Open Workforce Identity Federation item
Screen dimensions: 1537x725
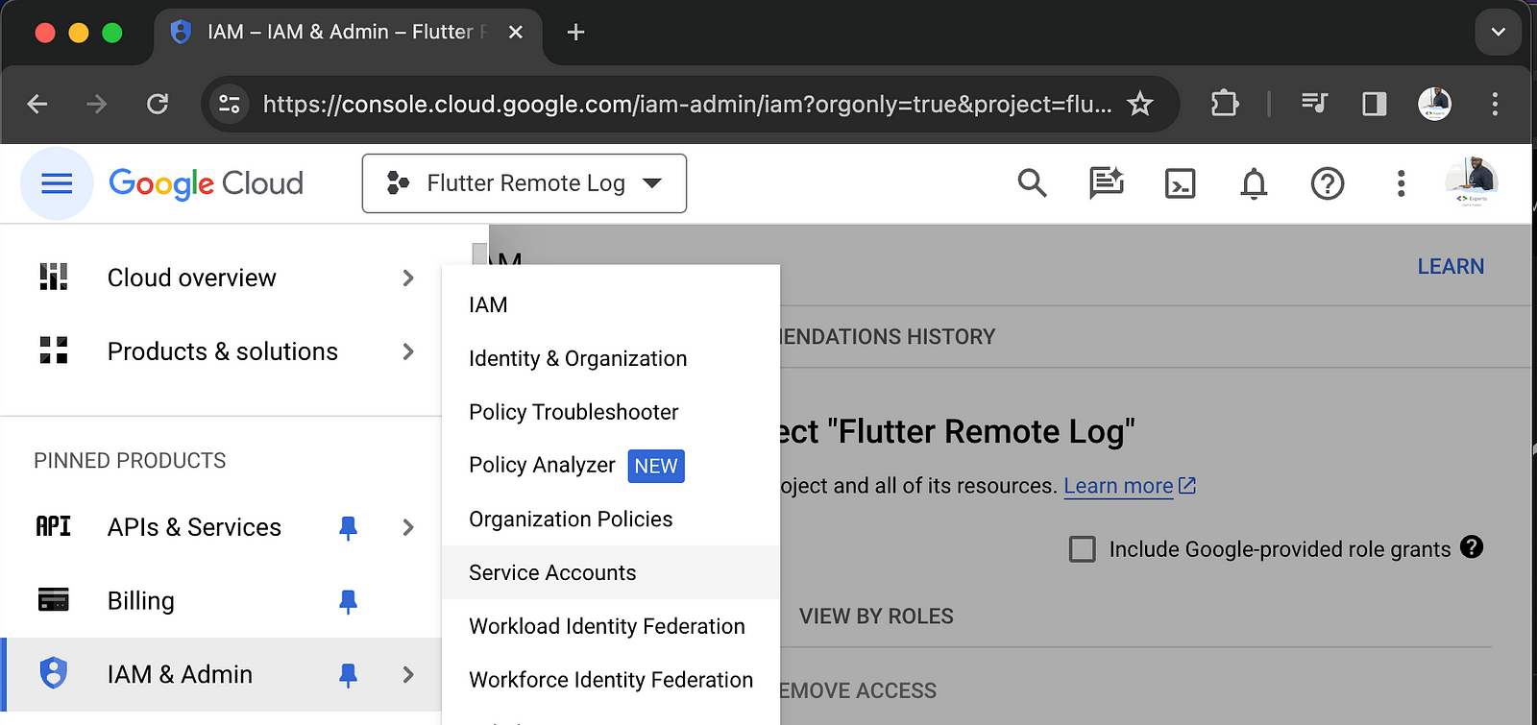coord(610,680)
